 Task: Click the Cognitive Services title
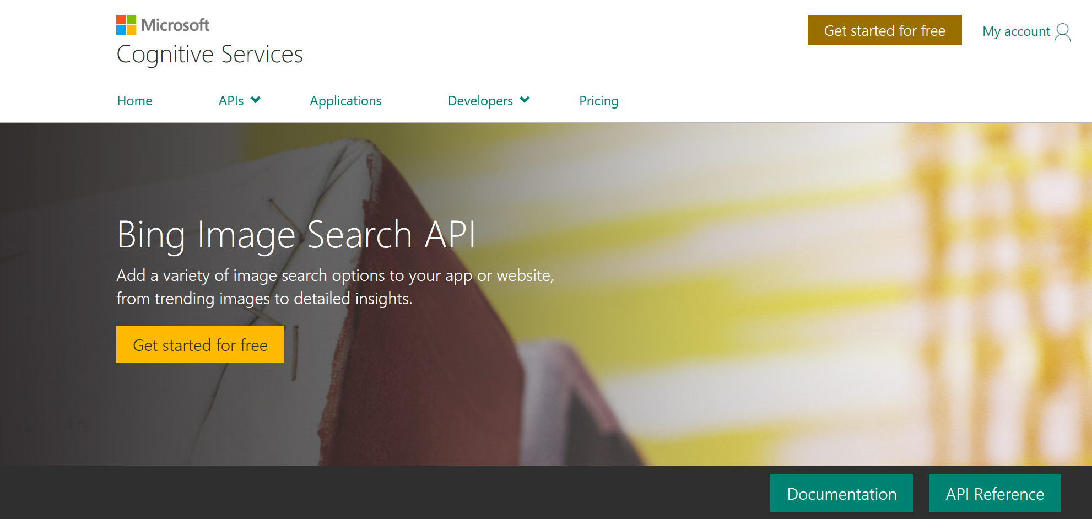(210, 55)
